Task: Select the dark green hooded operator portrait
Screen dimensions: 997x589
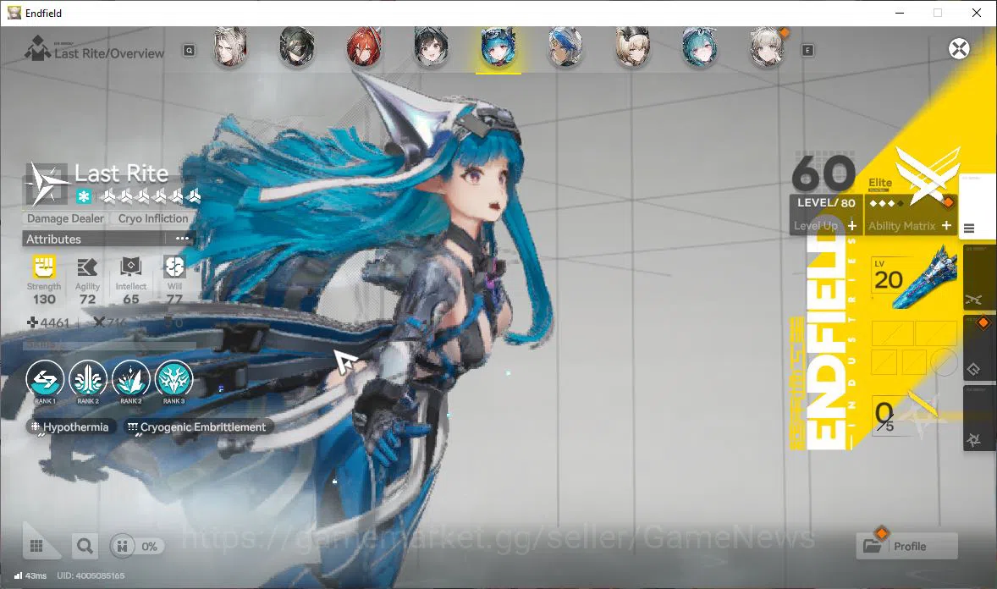Action: point(297,47)
